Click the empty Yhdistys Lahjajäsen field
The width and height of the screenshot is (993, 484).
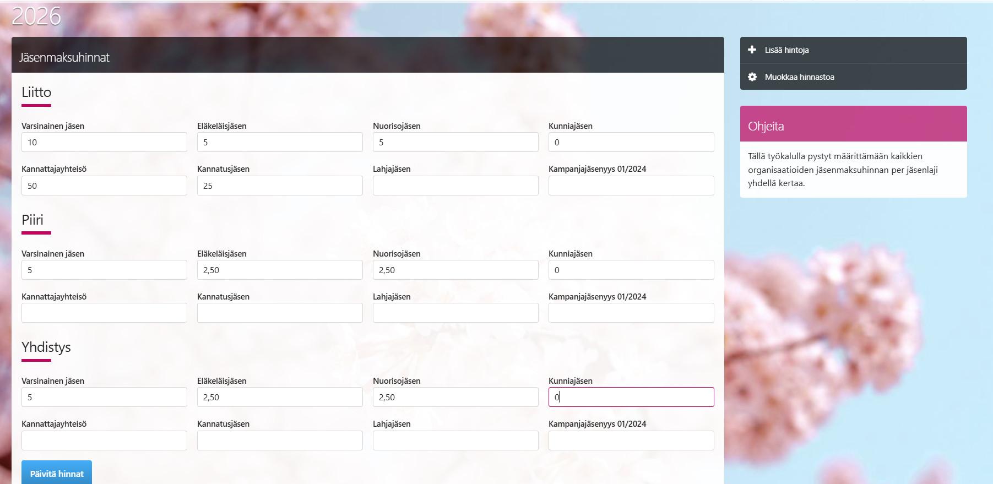point(455,441)
